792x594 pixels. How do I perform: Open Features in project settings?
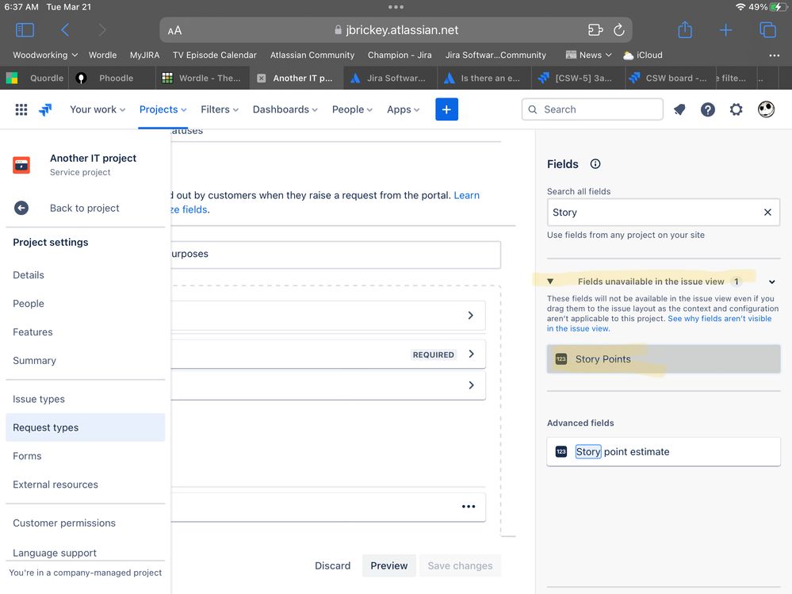pos(33,332)
